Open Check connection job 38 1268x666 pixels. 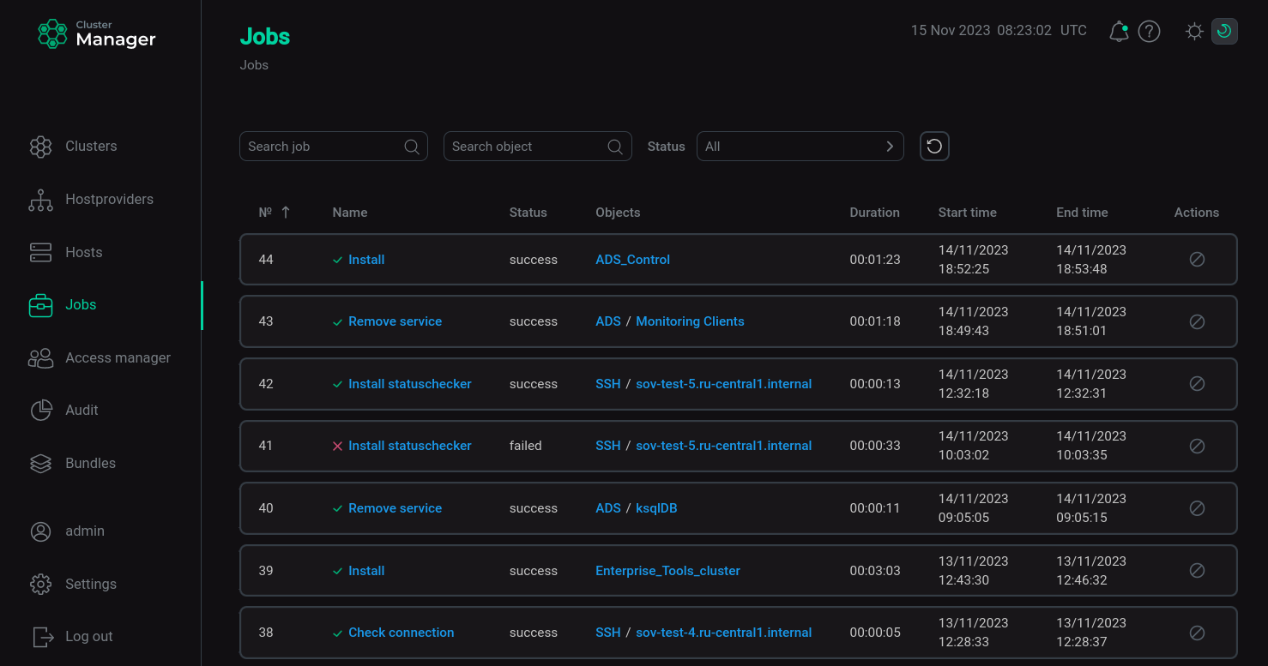(401, 633)
